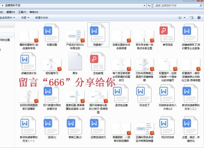Select 权重提升：这样才能做一个高转化的详情页

(168, 65)
